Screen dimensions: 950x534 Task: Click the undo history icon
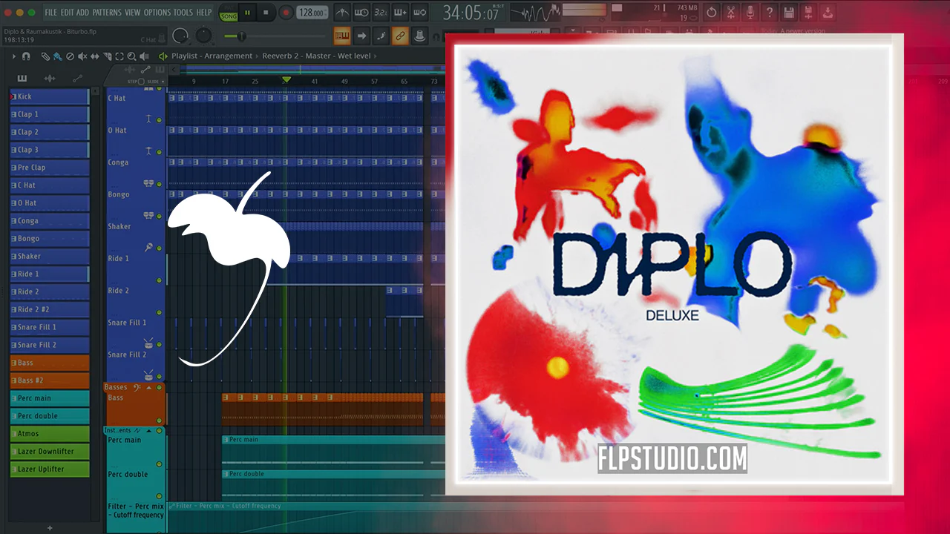(712, 13)
